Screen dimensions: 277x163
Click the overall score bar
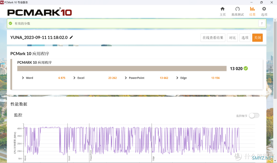point(122,68)
